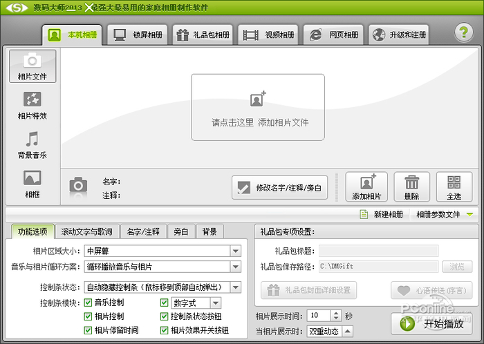Click the 数码大师 logo icon in title bar
The height and width of the screenshot is (344, 484).
click(x=17, y=8)
